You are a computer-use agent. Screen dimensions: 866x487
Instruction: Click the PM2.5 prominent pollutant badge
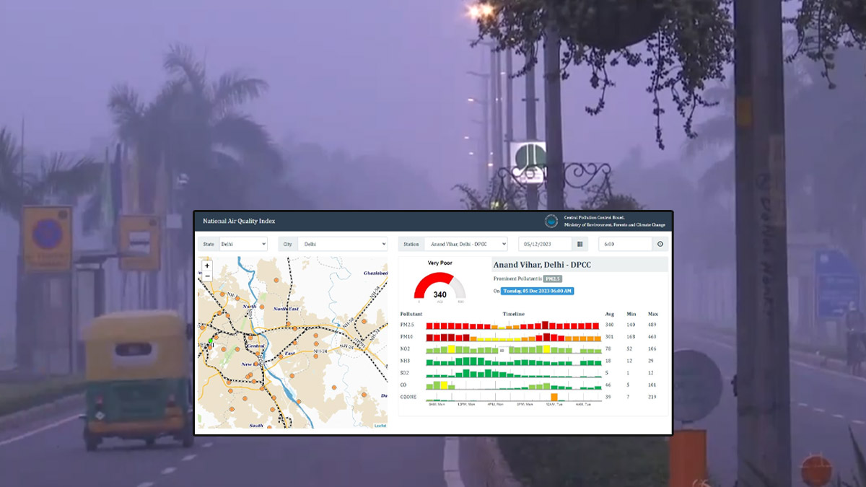[x=553, y=278]
